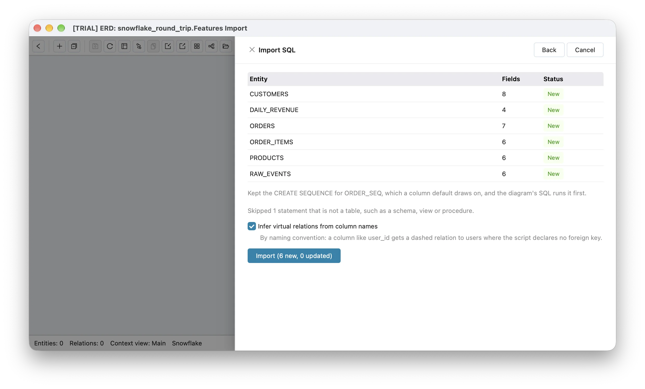Viewport: 645px width, 389px height.
Task: Click the New status badge for ORDERS
Action: point(553,126)
